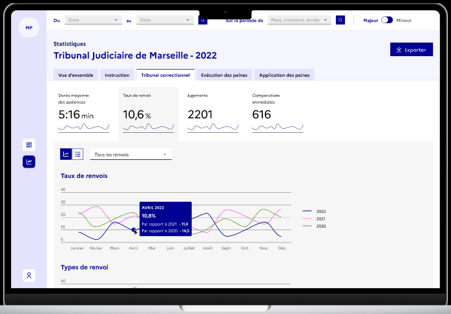Click the 10,6 % value
Screen dimensions: 451x314
pyautogui.click(x=137, y=115)
